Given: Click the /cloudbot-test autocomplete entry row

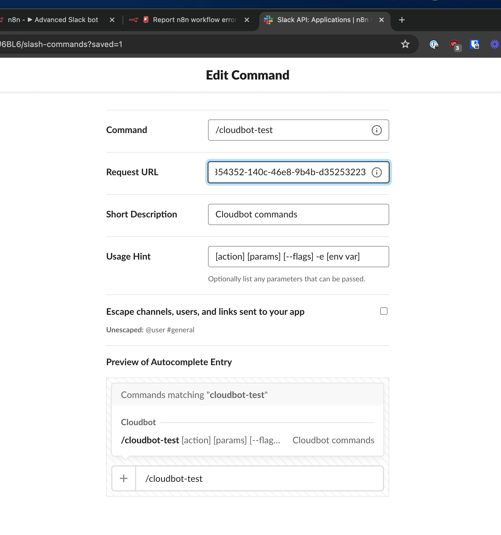Looking at the screenshot, I should tap(248, 440).
